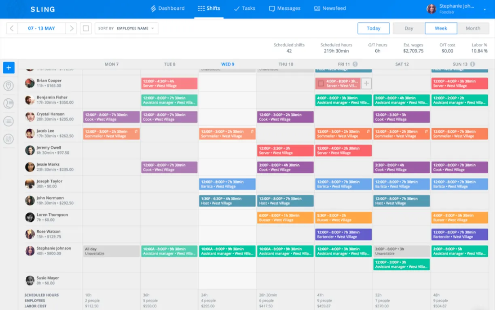The width and height of the screenshot is (495, 310).
Task: Open the Sort By Employee Name dropdown
Action: 127,28
